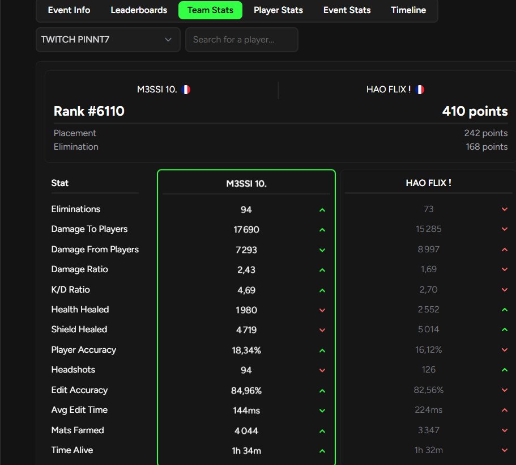Click the Damage From Players stat label
The height and width of the screenshot is (465, 516).
[x=95, y=250]
